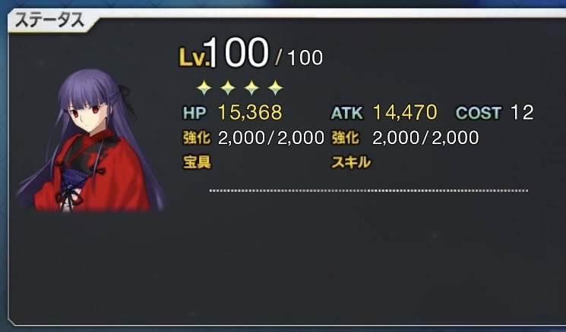Screen dimensions: 566x332
Task: Click the HP value 15,368
Action: 250,112
